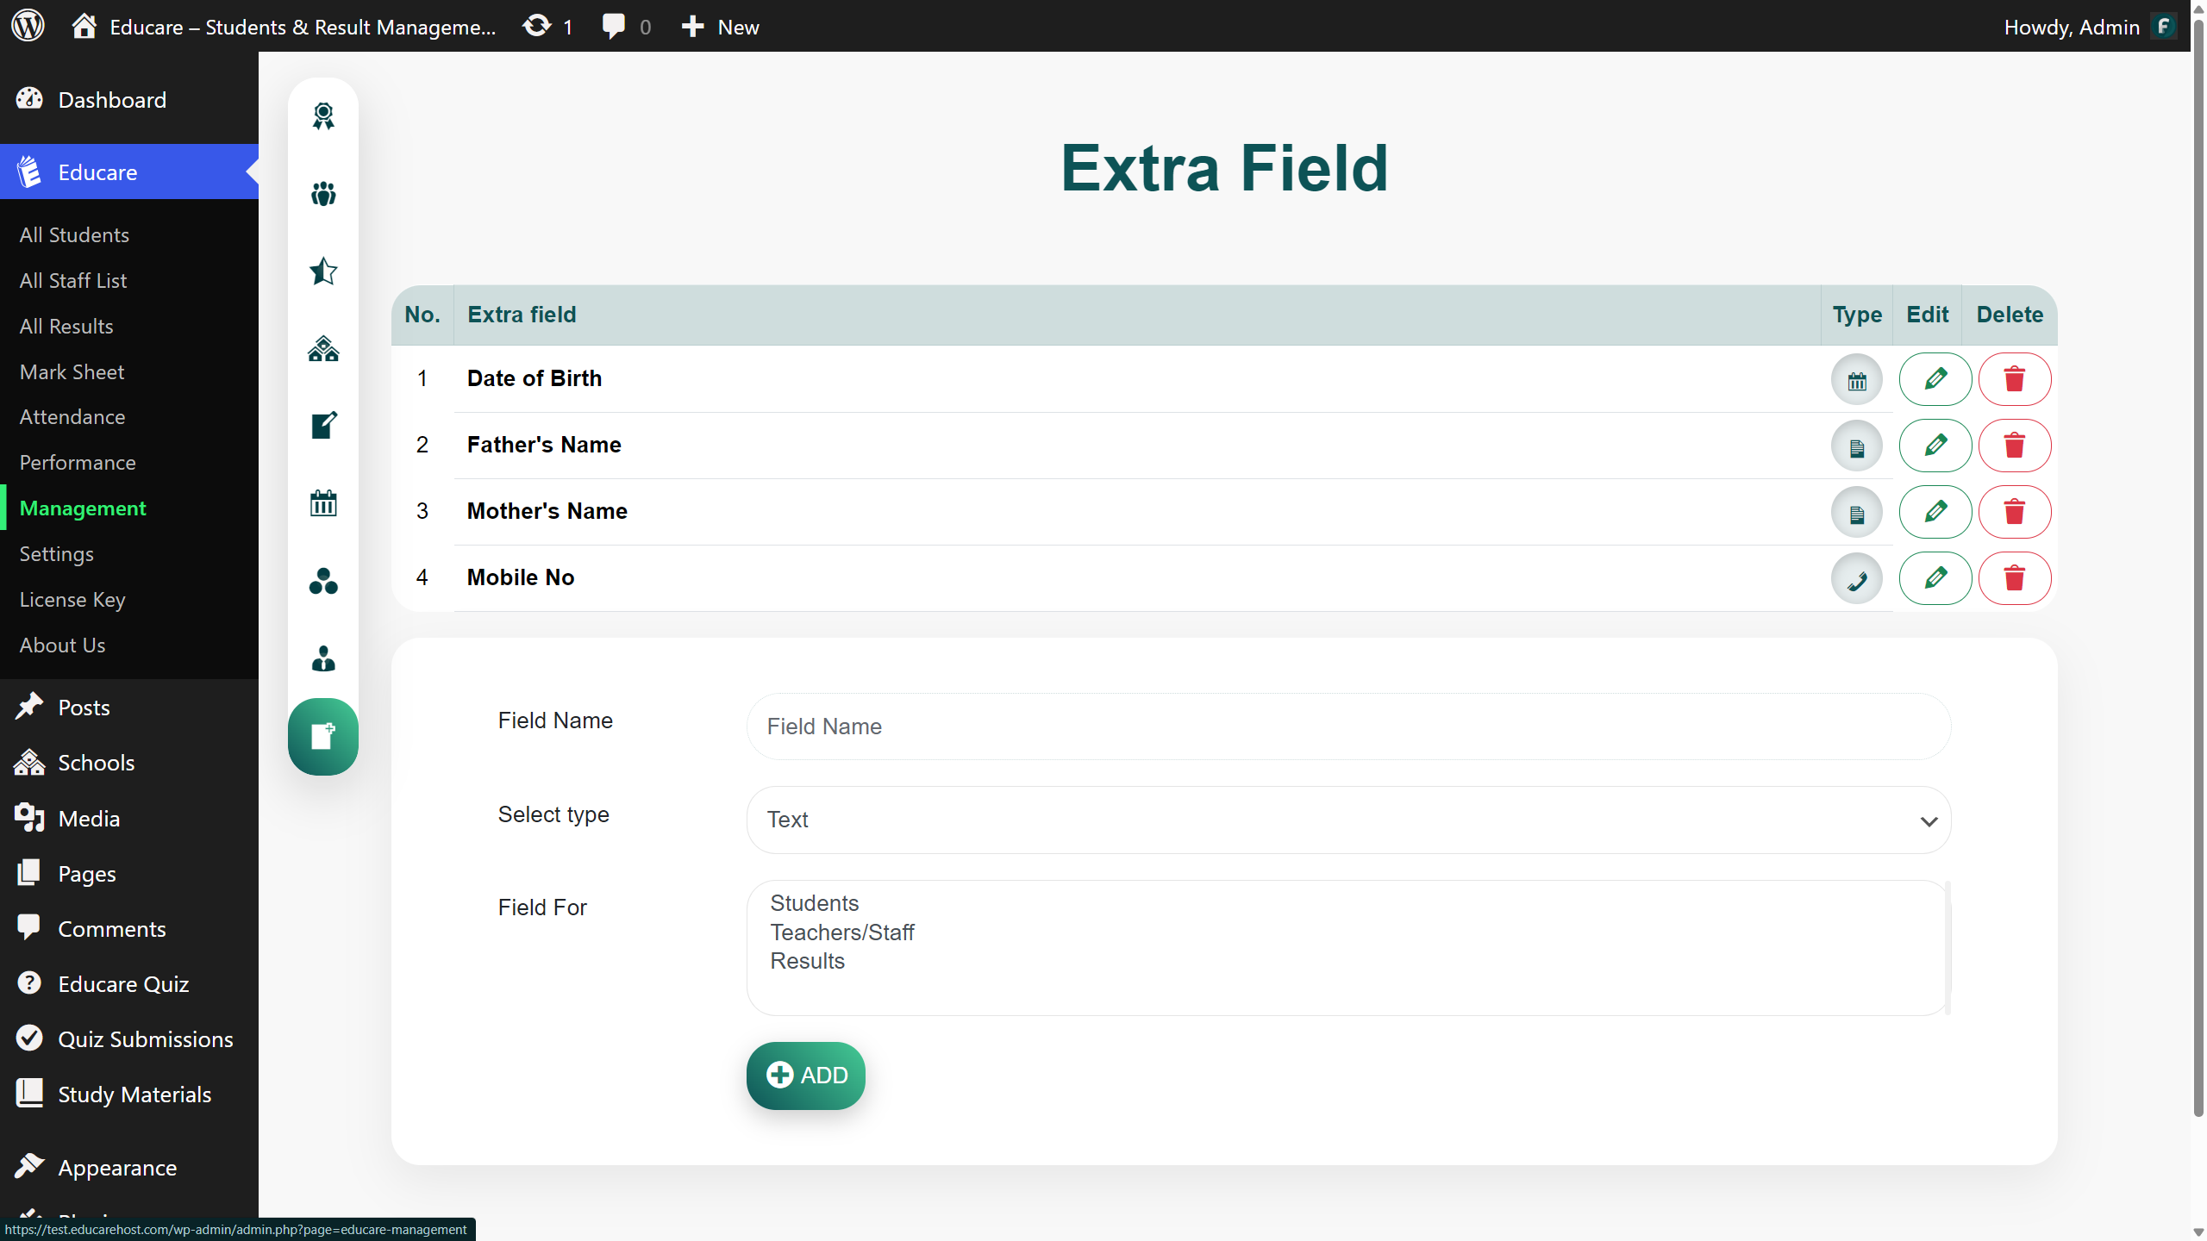Click the group people icon in sidebar
This screenshot has height=1241, width=2207.
[x=323, y=194]
